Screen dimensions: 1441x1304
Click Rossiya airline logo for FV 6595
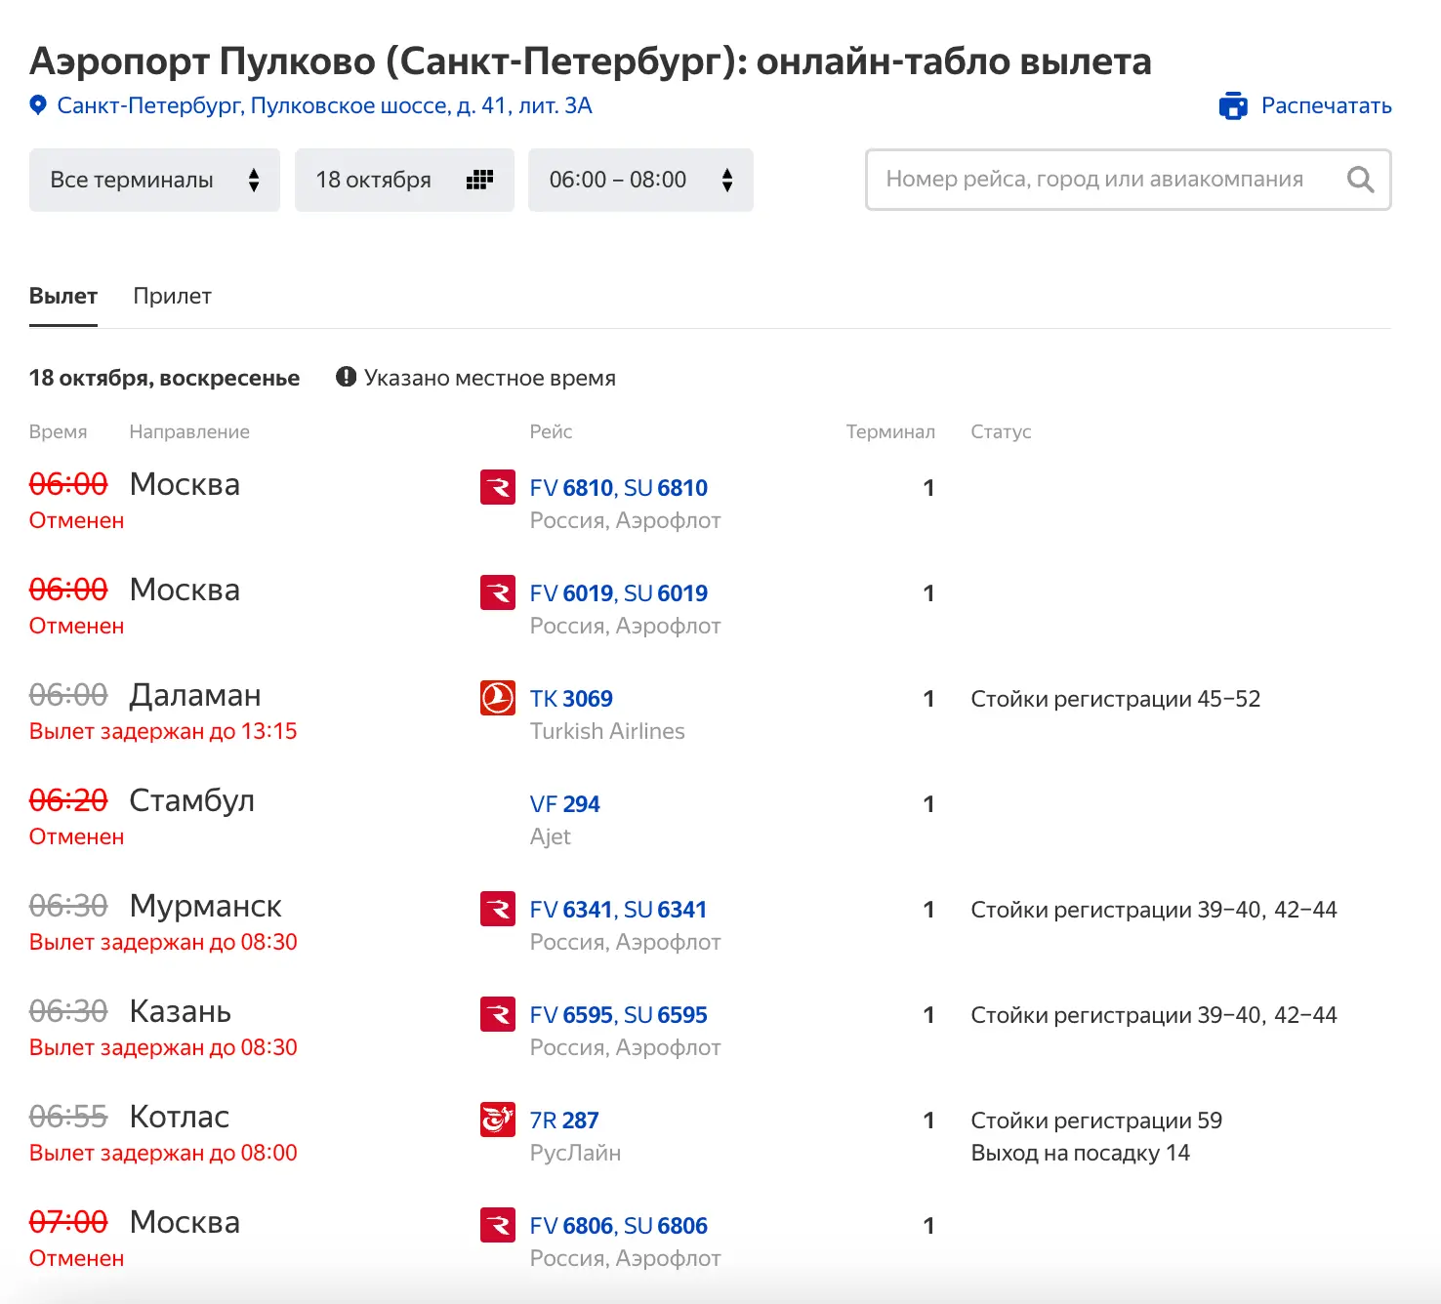pyautogui.click(x=498, y=1014)
